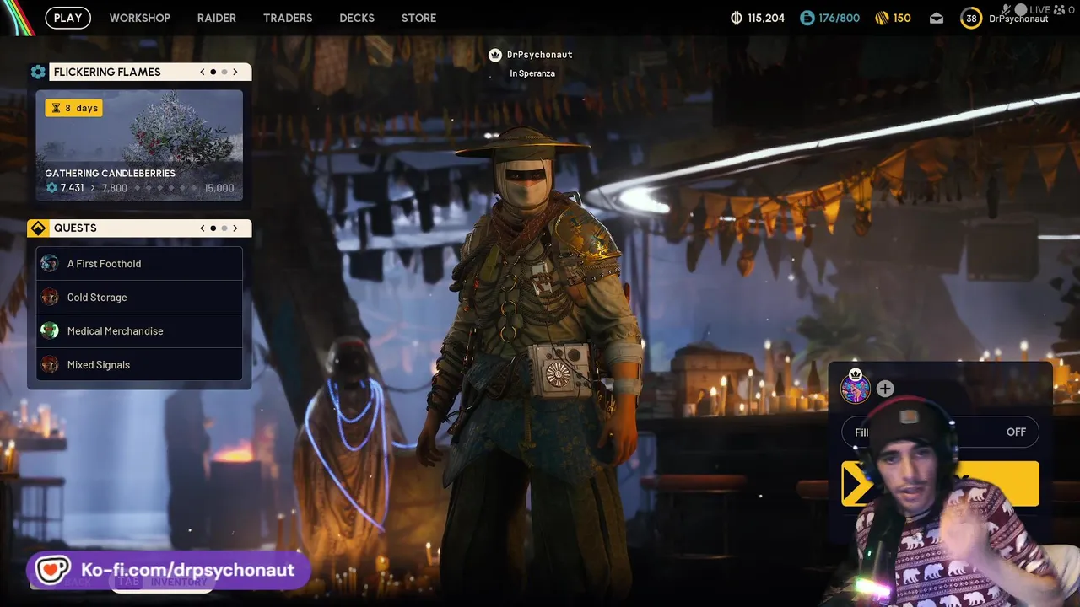This screenshot has height=607, width=1080.
Task: Open the Gathering Candleberries event card
Action: click(x=139, y=146)
